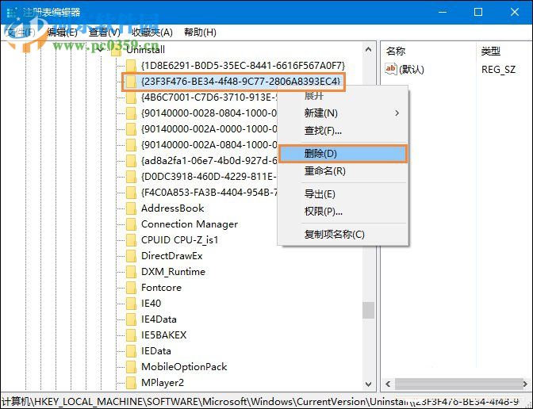533x409 pixels.
Task: Close the Registry Editor window
Action: 515,12
